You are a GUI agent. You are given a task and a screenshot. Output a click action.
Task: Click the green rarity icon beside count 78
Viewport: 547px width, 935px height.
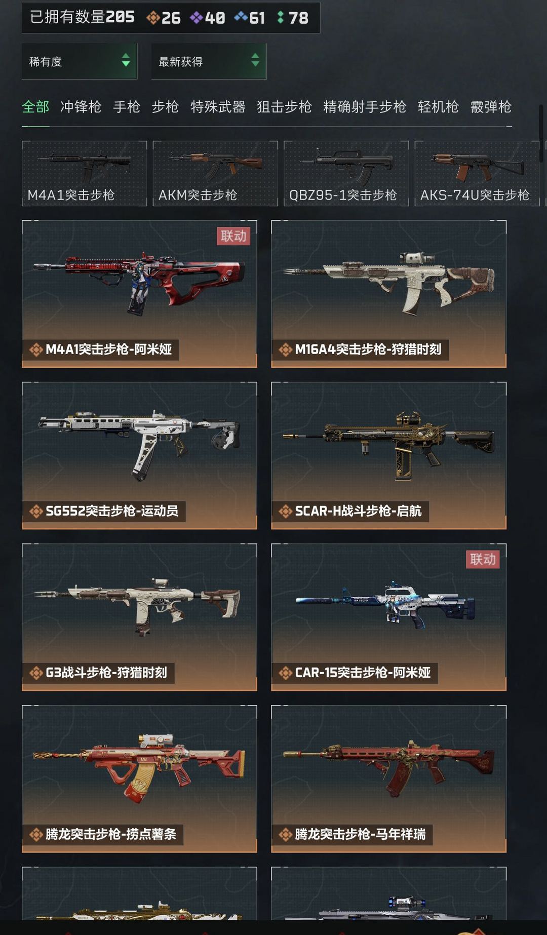pos(280,18)
